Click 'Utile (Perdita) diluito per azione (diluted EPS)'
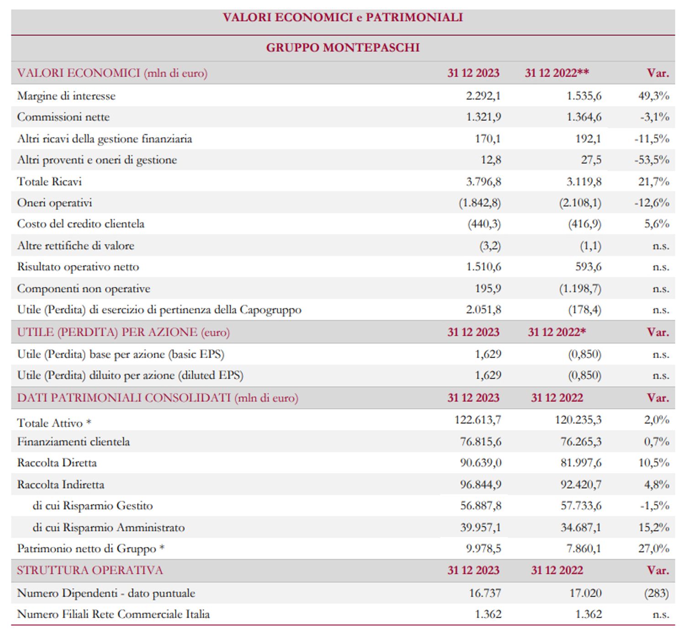 (x=130, y=375)
